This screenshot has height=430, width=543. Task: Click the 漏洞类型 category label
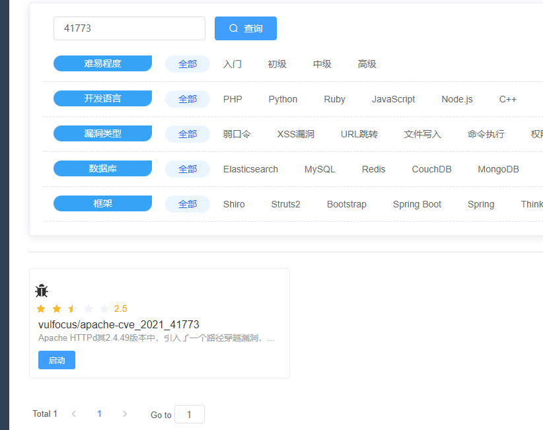pyautogui.click(x=102, y=133)
